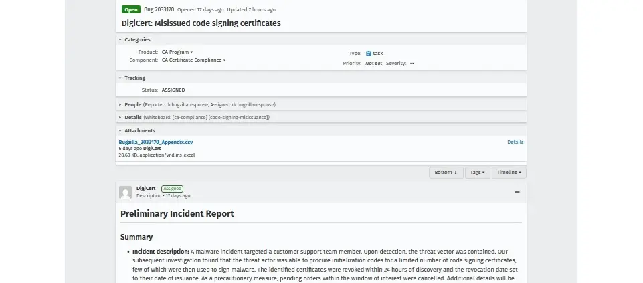Click 'Opened 17 days ago' text
Screen dimensions: 643x283
(201, 9)
